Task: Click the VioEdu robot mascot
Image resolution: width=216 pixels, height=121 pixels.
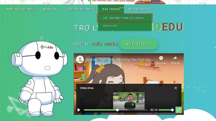Action: click(39, 79)
